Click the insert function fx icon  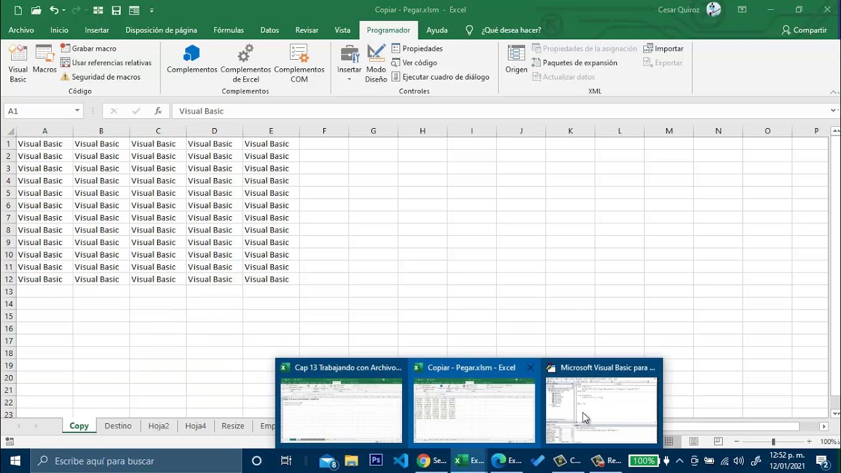coord(158,111)
